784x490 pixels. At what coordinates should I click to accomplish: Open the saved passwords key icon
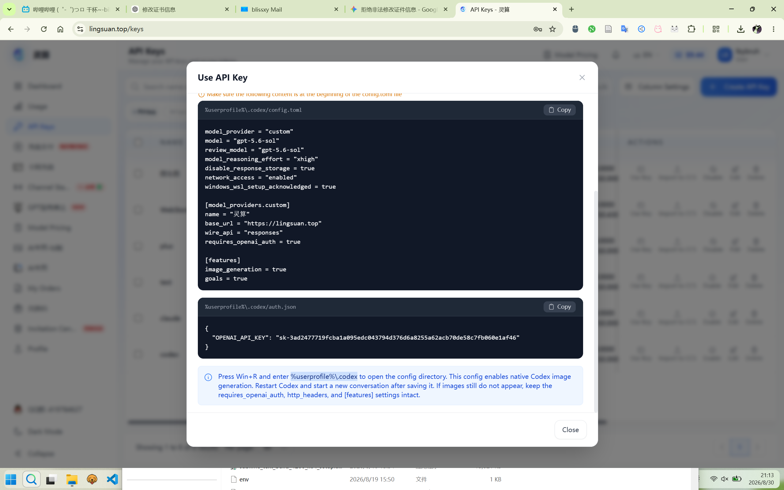537,29
